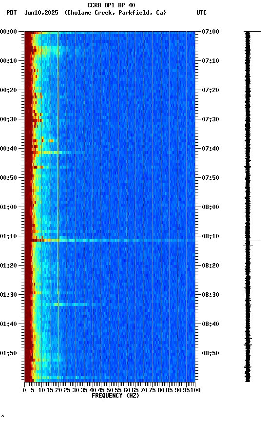Click the UTC time label 07:10
Image resolution: width=269 pixels, height=421 pixels.
tap(211, 61)
